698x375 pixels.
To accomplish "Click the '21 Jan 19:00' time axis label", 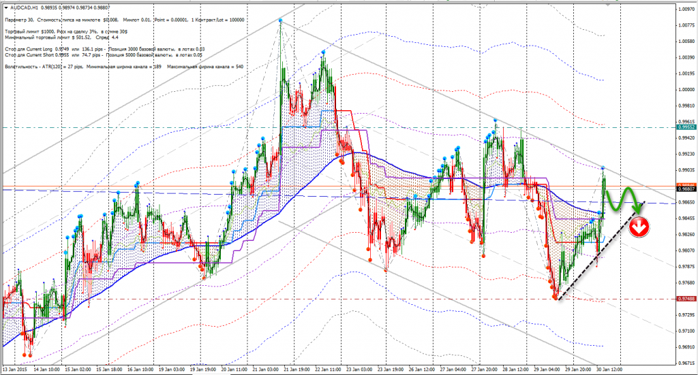I will point(297,370).
